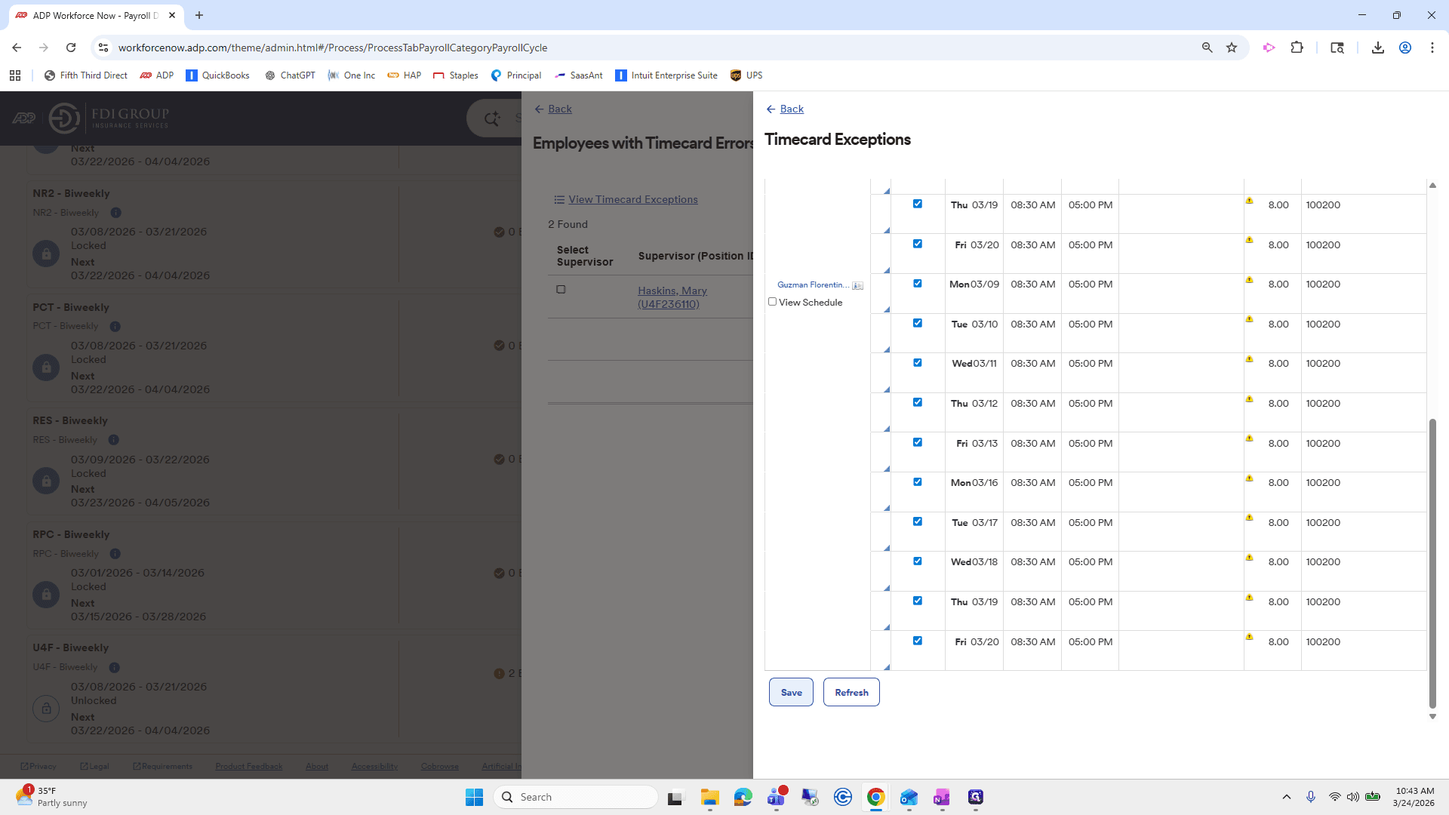Open employee card icon beside Guzman Florentin
The image size is (1449, 815).
[857, 285]
